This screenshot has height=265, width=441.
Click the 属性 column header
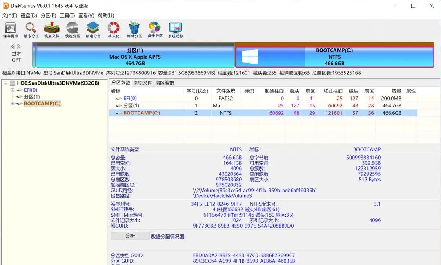coord(411,91)
